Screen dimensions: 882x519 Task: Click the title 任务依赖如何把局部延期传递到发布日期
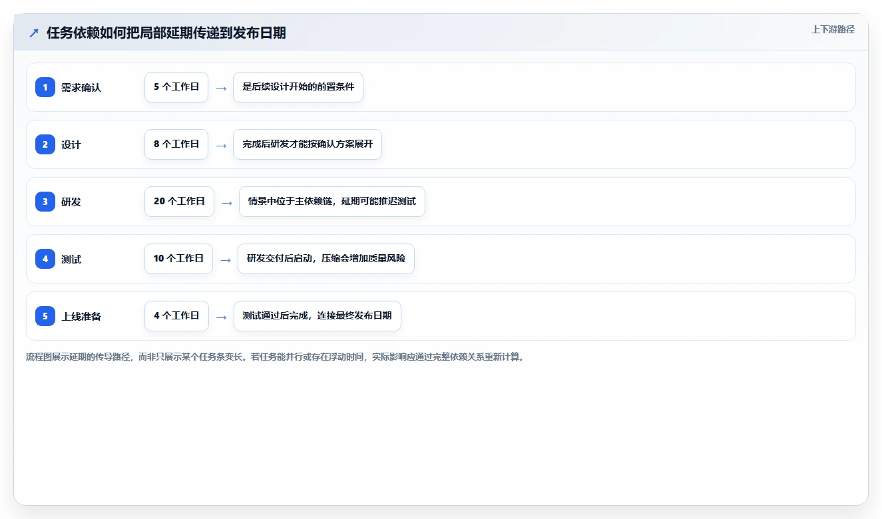click(166, 33)
